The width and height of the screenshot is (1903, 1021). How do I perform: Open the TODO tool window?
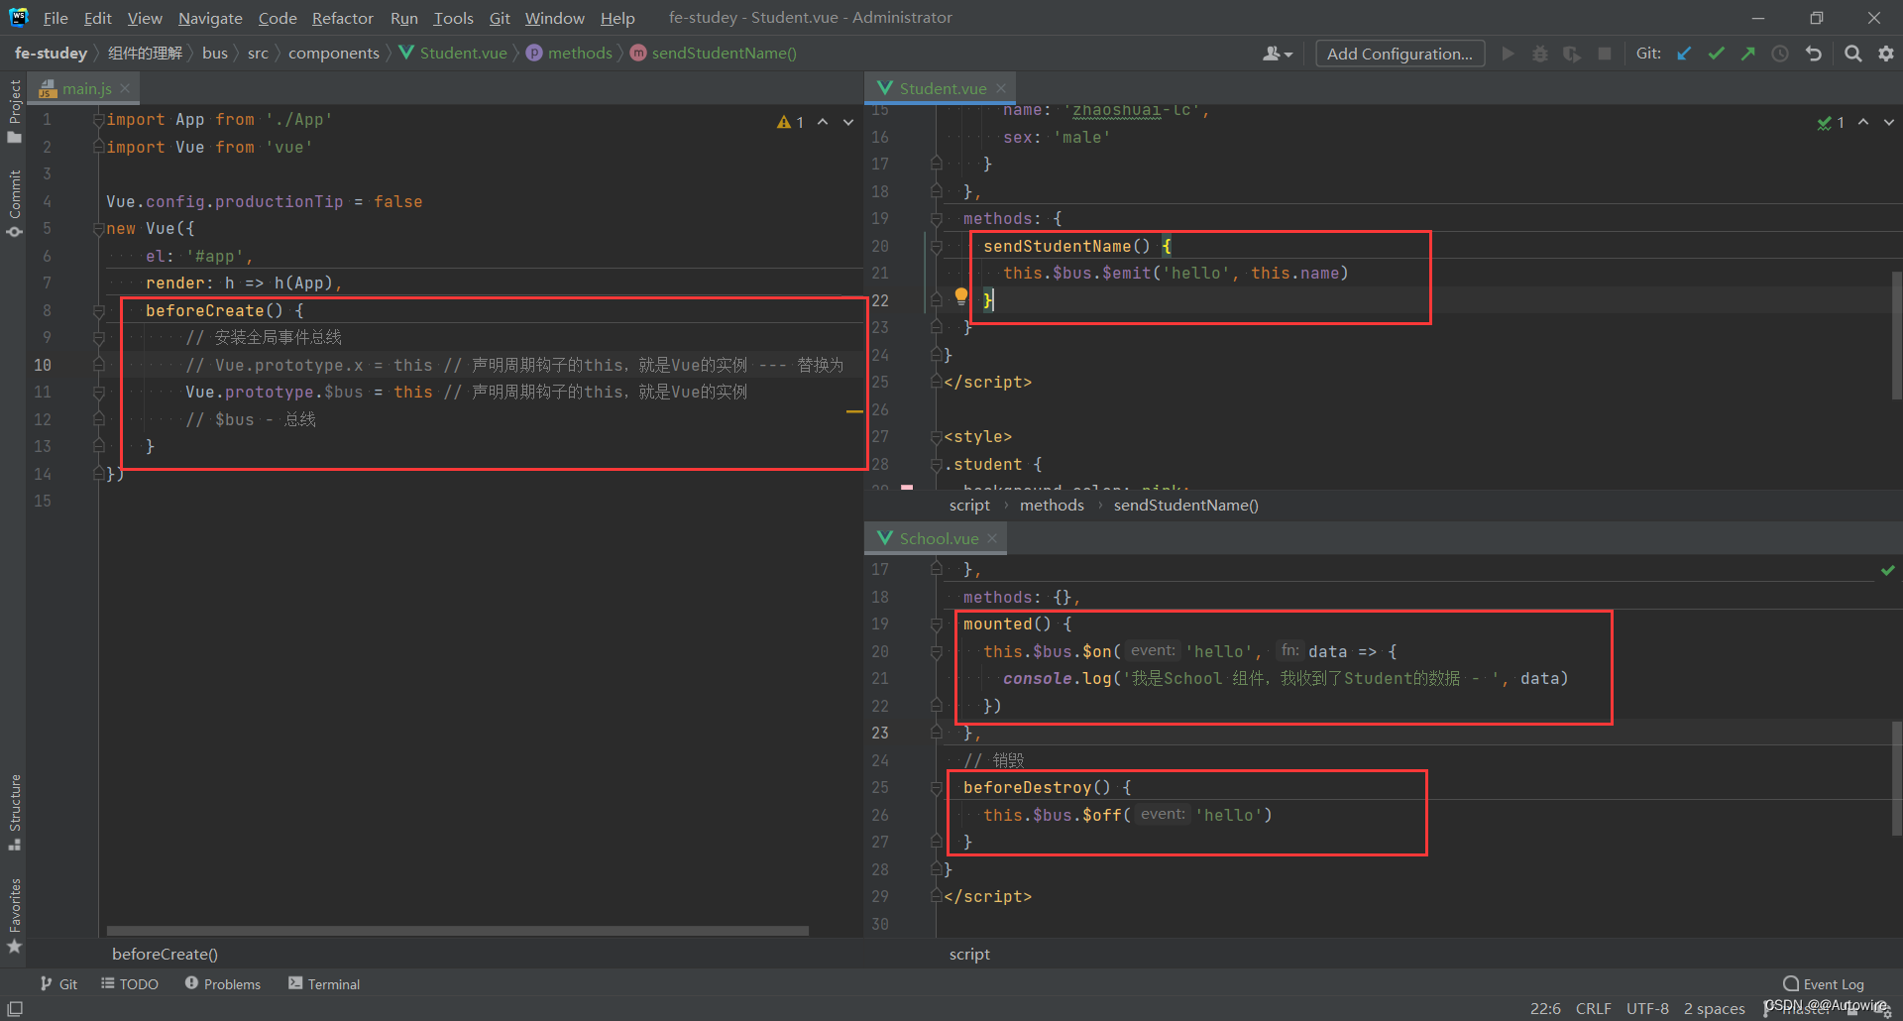point(130,983)
